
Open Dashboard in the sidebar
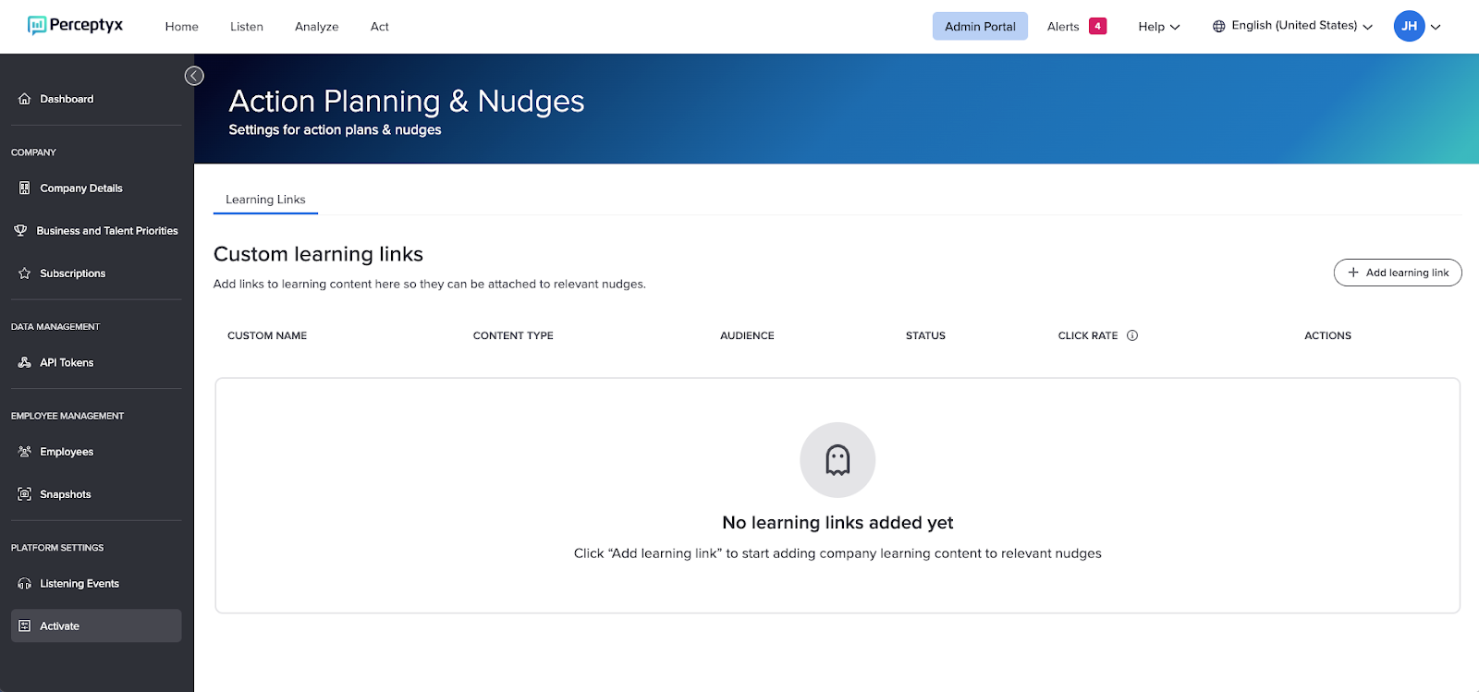[x=96, y=99]
